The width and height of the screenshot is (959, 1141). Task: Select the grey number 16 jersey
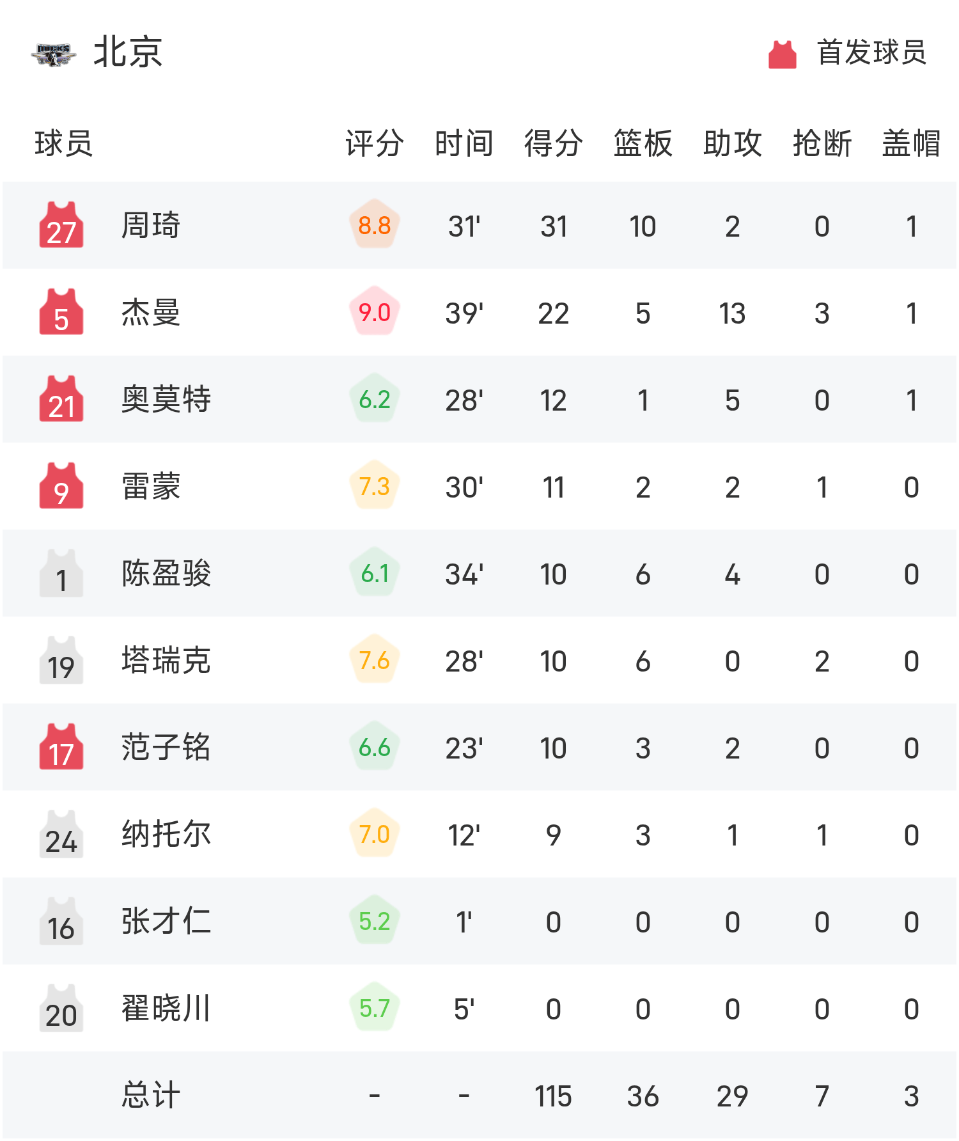[61, 921]
